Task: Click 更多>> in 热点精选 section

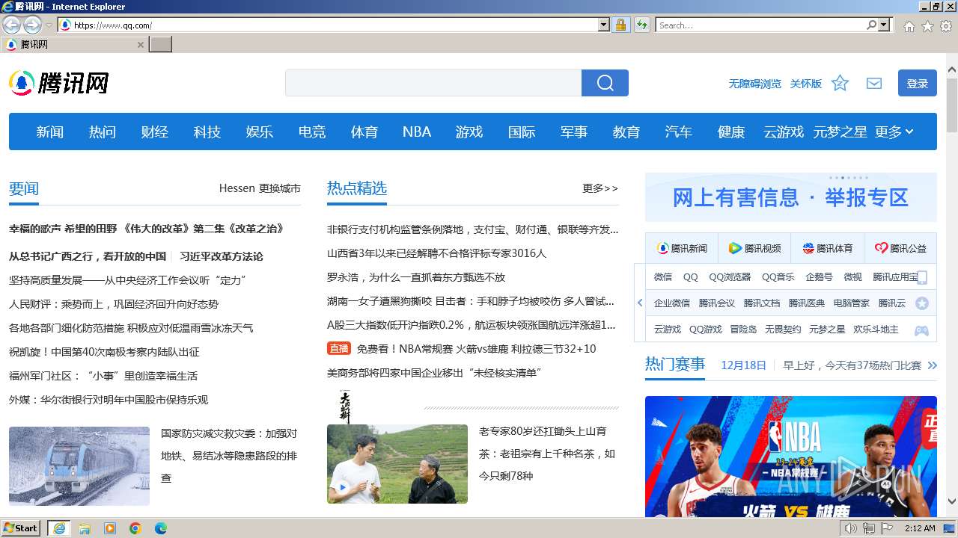Action: click(600, 188)
